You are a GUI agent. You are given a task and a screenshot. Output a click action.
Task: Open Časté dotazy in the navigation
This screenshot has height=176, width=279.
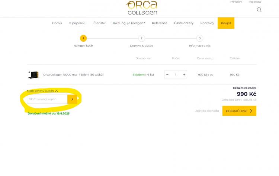coord(184,23)
